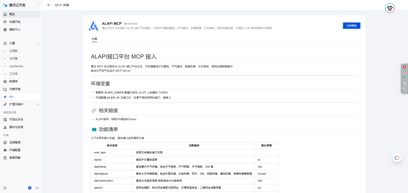This screenshot has height=193, width=408.
Task: Open the floating colorful AI assistant icon
Action: coord(397,158)
